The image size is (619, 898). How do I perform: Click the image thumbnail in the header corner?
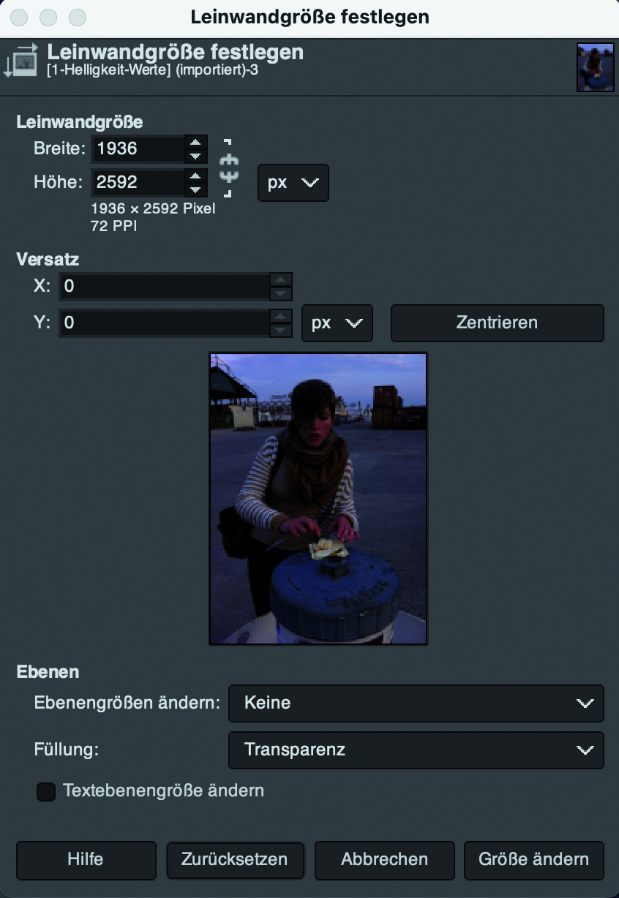click(x=595, y=67)
